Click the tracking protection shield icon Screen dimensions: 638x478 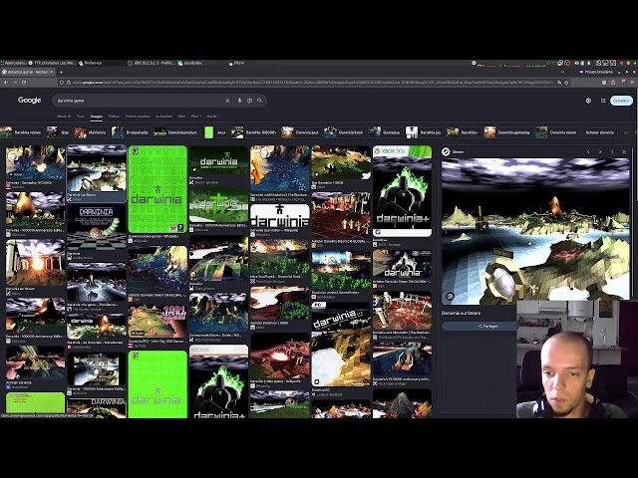tap(62, 83)
